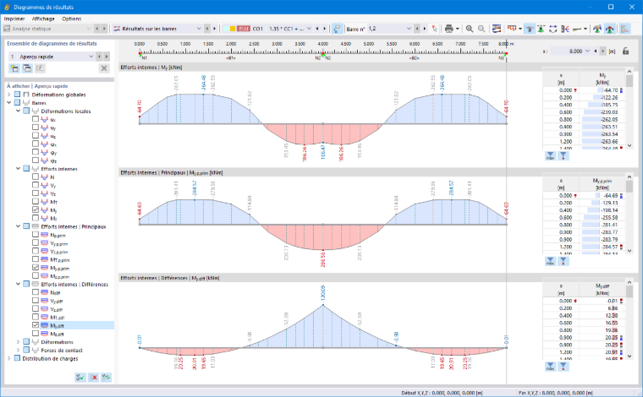Check the Vz internal force checkbox
Image resolution: width=643 pixels, height=397 pixels.
(36, 193)
